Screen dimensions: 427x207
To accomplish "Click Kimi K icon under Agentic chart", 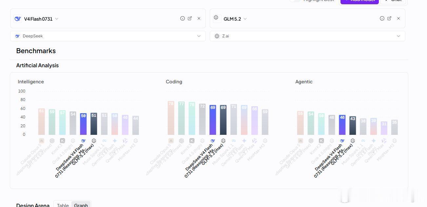I will point(321,141).
